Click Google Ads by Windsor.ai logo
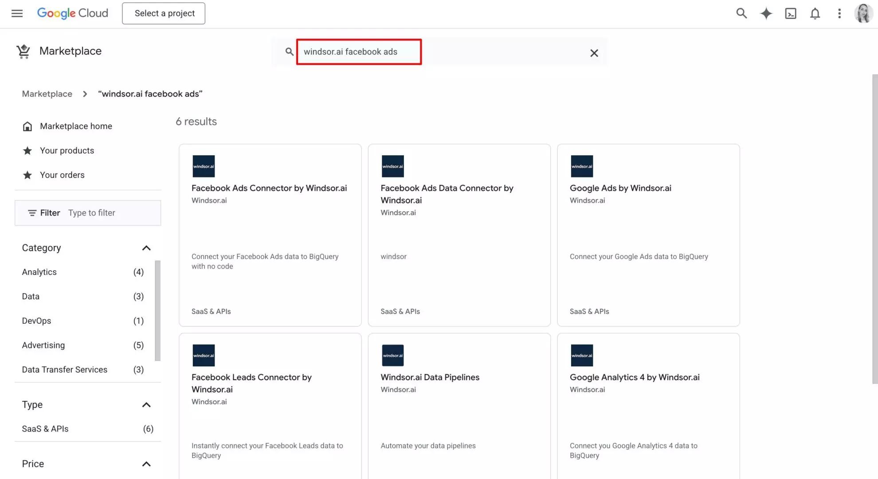 pyautogui.click(x=582, y=166)
